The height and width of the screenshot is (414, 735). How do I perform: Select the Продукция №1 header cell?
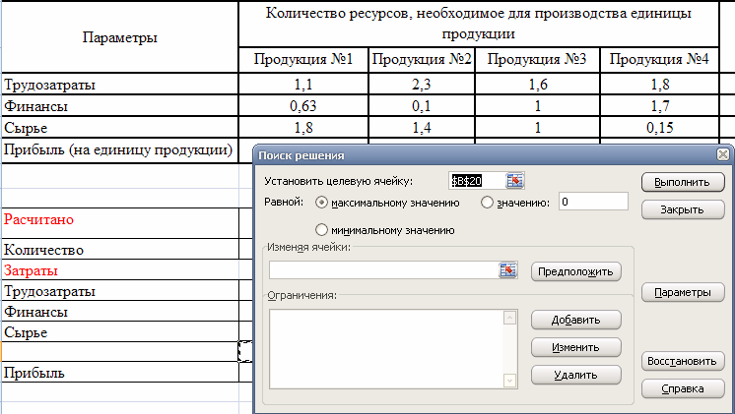(x=303, y=59)
